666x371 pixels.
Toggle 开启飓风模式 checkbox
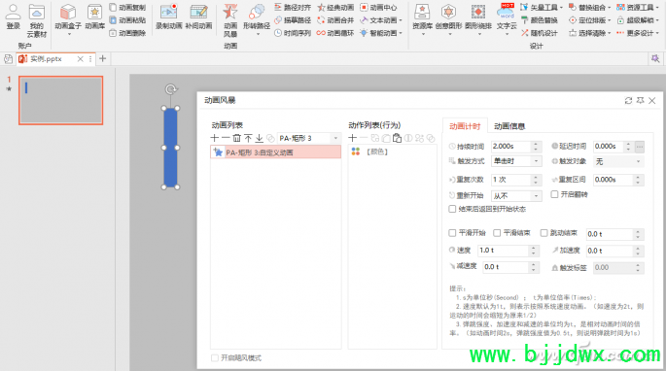pyautogui.click(x=215, y=357)
